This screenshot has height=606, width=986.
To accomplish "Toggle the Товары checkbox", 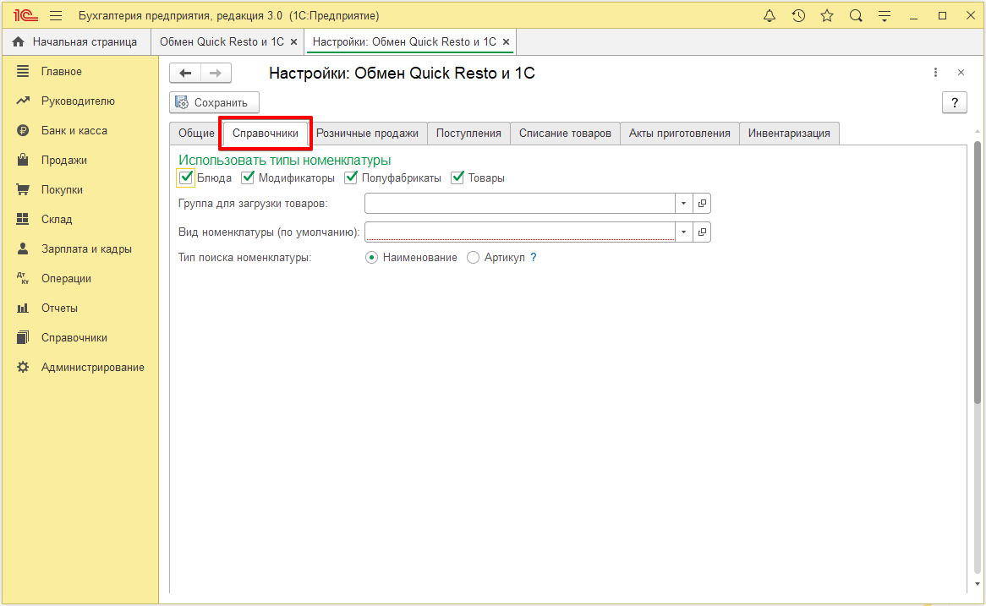I will (x=457, y=177).
